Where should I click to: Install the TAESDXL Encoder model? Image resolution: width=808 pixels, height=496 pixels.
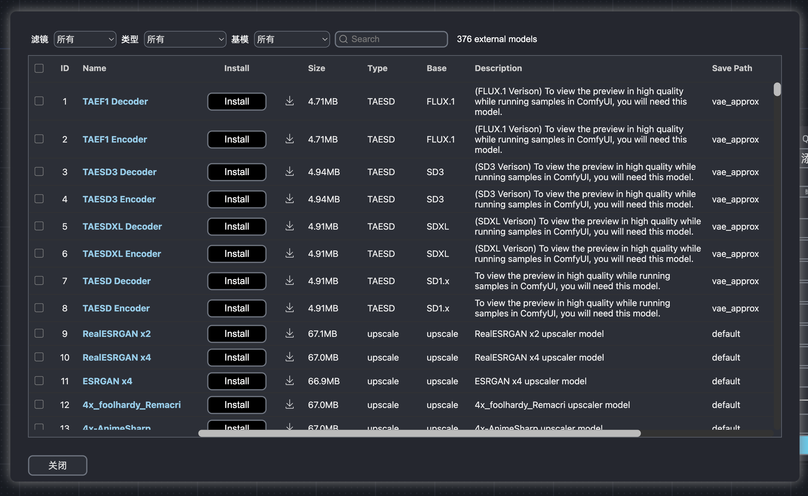(236, 254)
